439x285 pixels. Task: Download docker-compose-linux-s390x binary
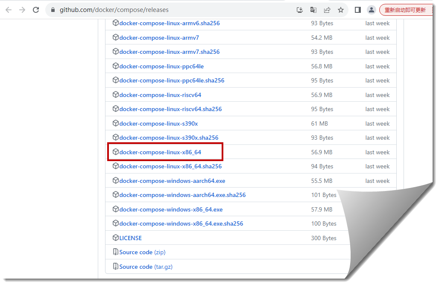(158, 123)
